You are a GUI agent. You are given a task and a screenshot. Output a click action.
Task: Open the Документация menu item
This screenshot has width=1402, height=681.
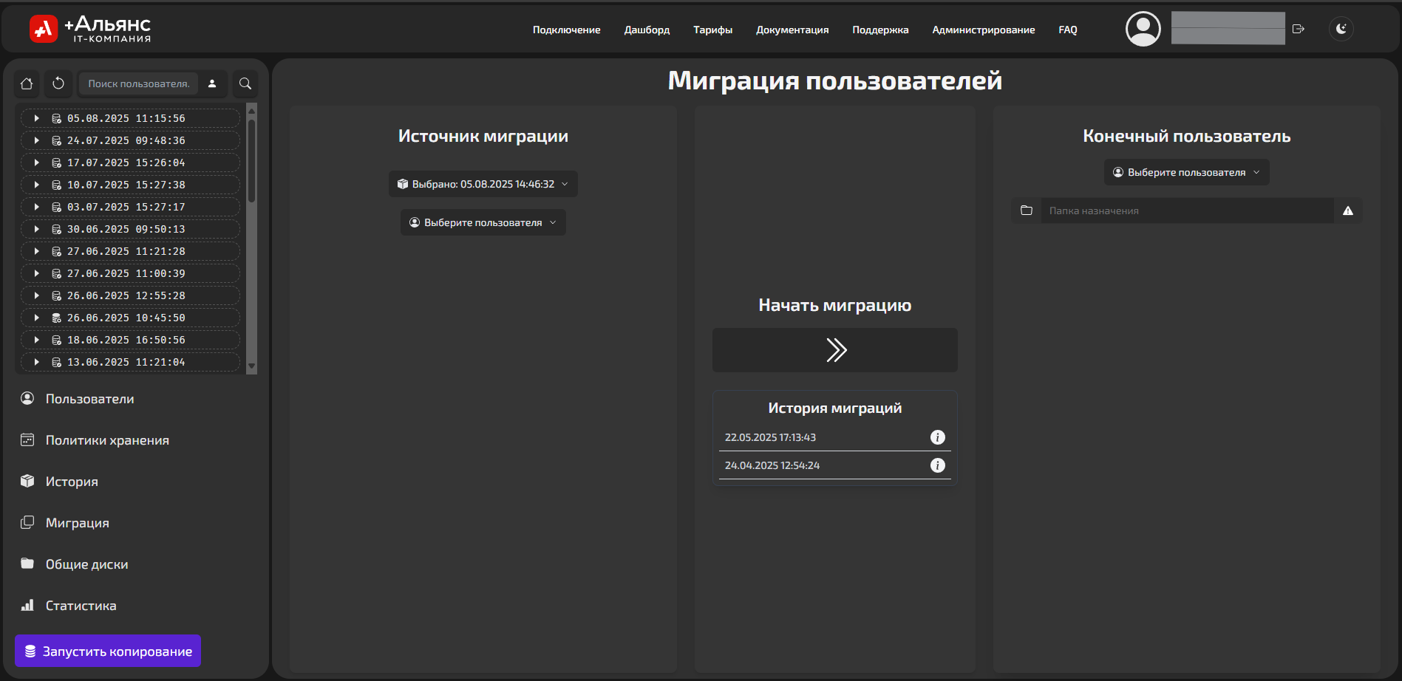point(792,30)
